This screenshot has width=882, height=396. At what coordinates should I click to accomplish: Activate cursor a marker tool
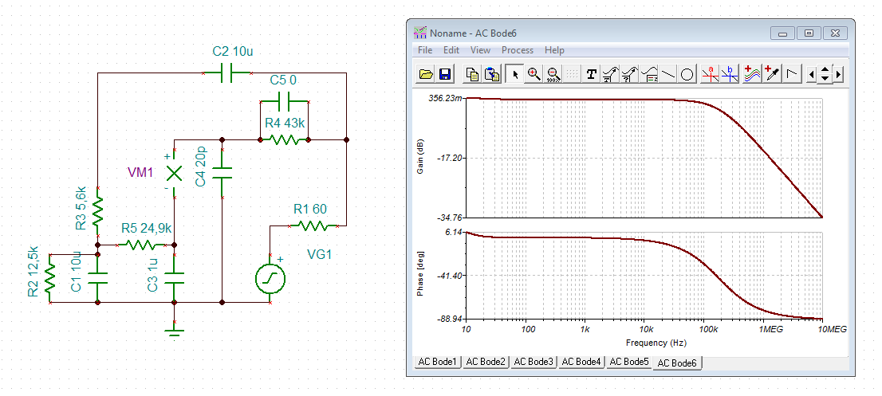point(710,74)
